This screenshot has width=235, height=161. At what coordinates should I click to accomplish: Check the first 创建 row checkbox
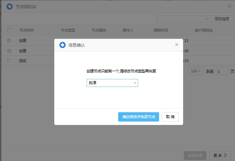[x=9, y=41]
